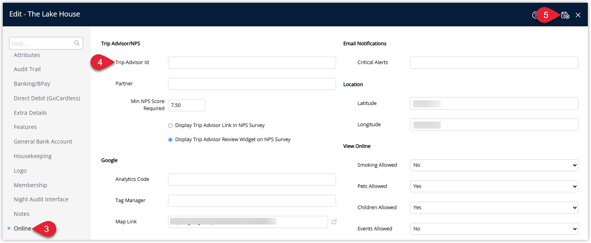Click the Analytics Code field
This screenshot has height=243, width=591.
point(252,179)
